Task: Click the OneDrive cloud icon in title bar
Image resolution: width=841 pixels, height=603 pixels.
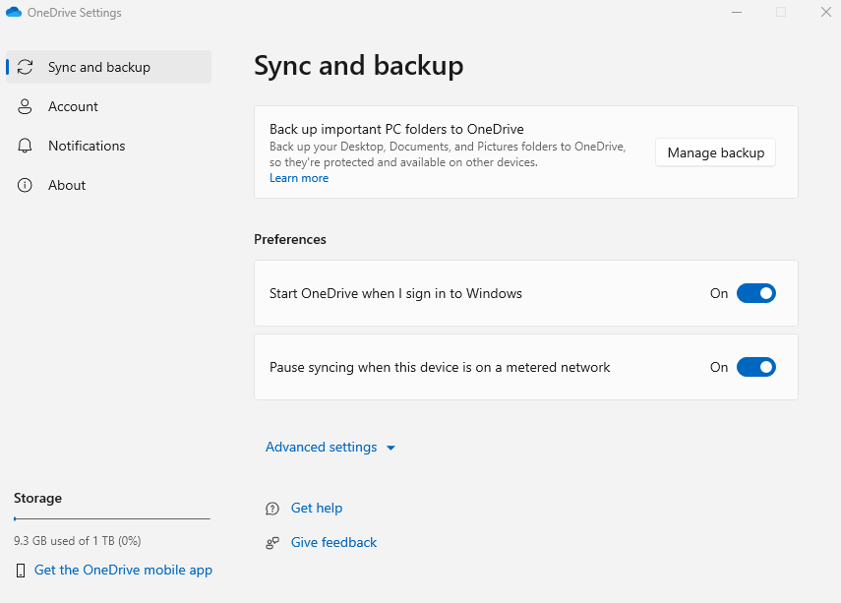Action: click(x=14, y=13)
